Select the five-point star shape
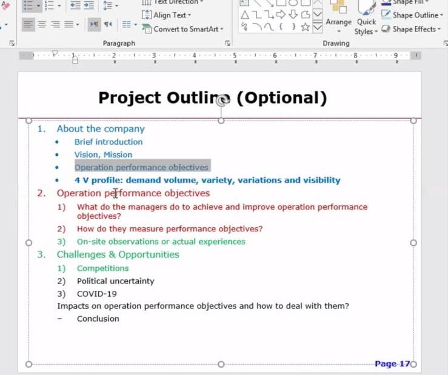 [x=306, y=27]
